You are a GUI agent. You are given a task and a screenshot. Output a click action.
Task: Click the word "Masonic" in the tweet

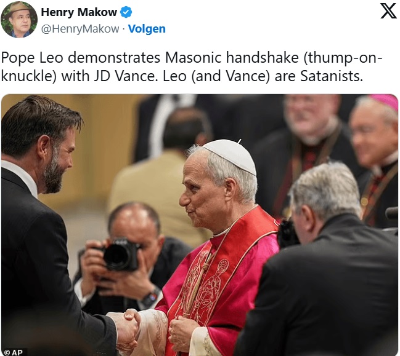194,58
